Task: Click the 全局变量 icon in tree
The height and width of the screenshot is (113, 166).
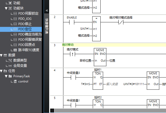Action: tap(10, 66)
